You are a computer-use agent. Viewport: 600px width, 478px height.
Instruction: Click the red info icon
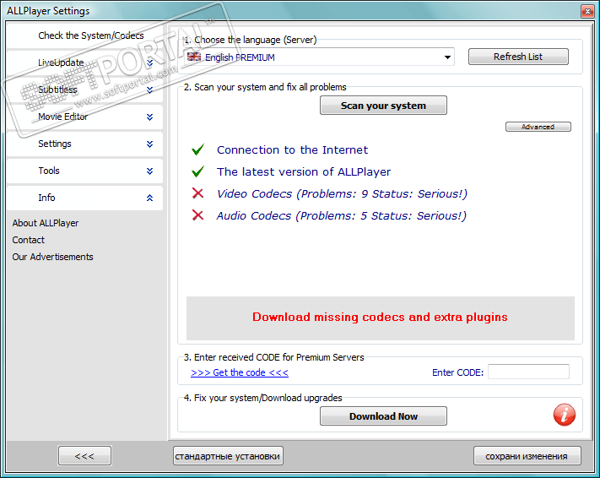point(565,415)
